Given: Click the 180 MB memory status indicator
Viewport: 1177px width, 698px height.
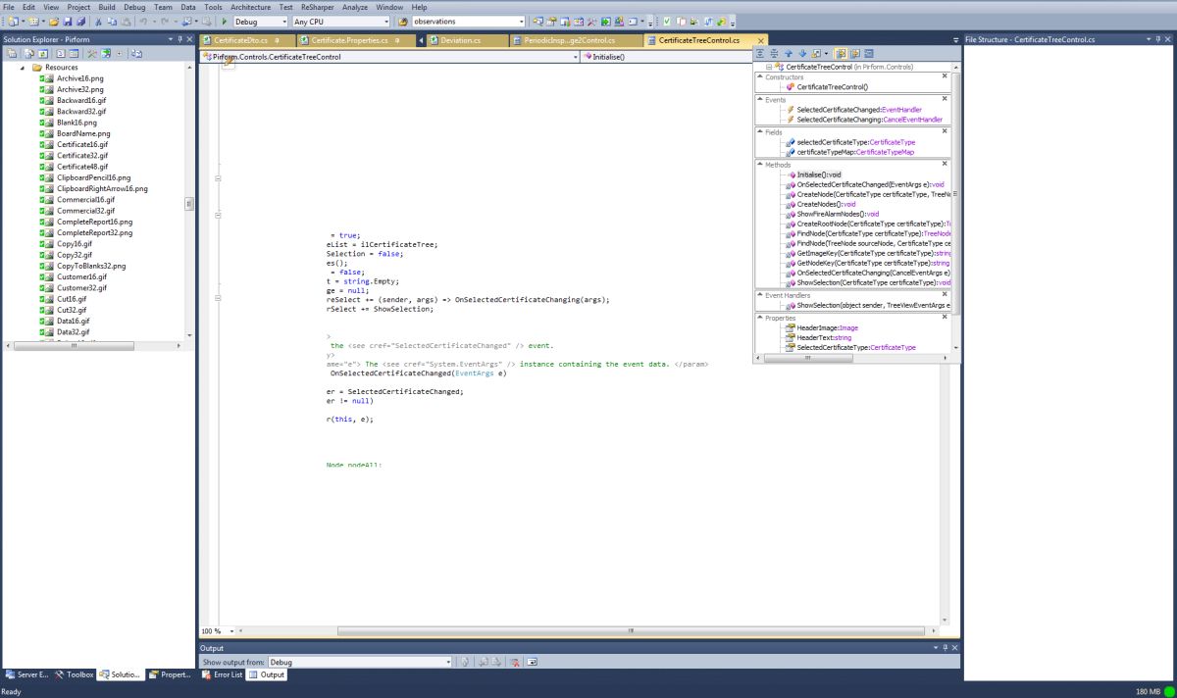Looking at the screenshot, I should (1148, 692).
